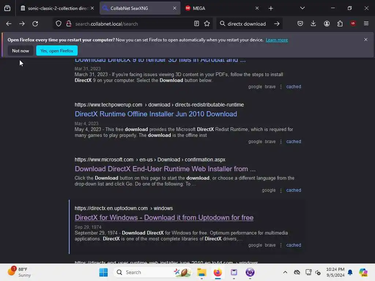Close the sonic-classic-2-collection tab
This screenshot has width=375, height=281.
[92, 8]
